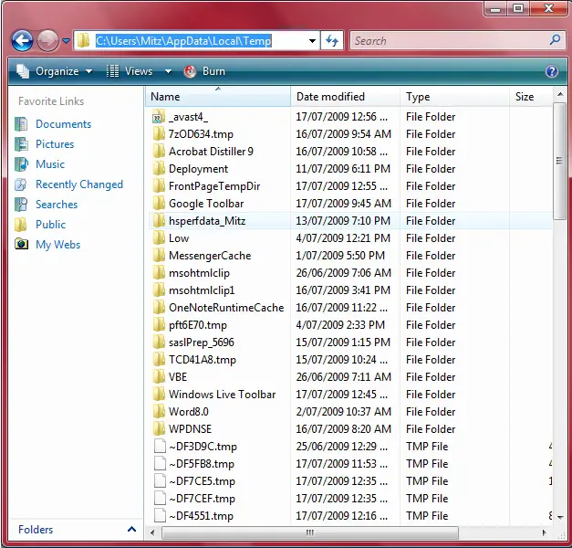Sort by the Size column header

tap(531, 97)
